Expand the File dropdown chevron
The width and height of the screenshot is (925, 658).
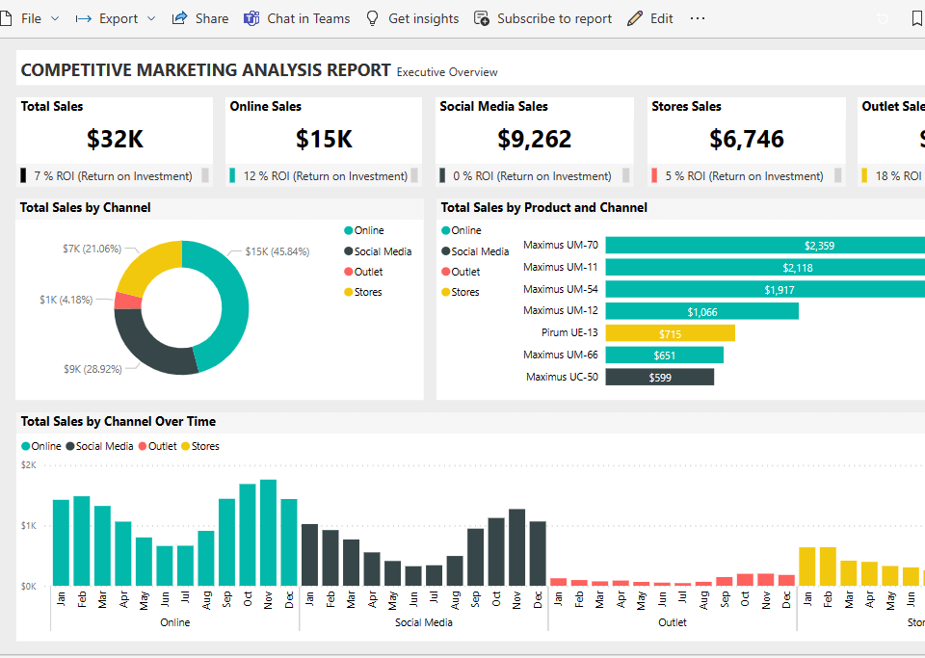[x=55, y=18]
